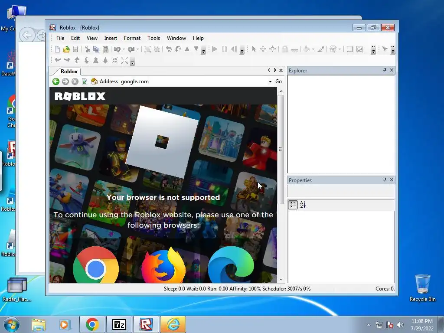Open the File menu
Viewport: 444px width, 333px height.
[x=60, y=38]
